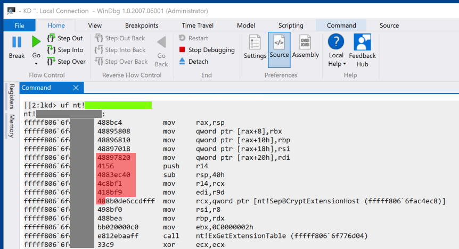Select the Home ribbon tab
Viewport: 459px width, 249px height.
tap(56, 25)
